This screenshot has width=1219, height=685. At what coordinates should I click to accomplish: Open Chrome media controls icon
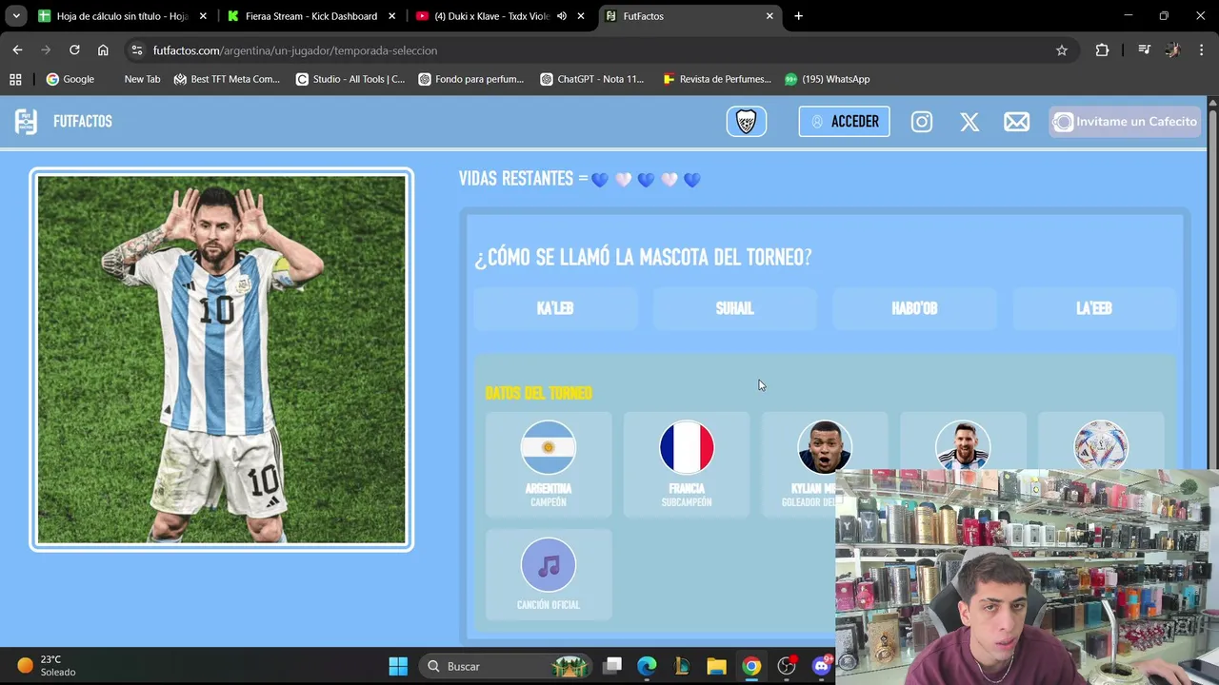pos(1145,50)
